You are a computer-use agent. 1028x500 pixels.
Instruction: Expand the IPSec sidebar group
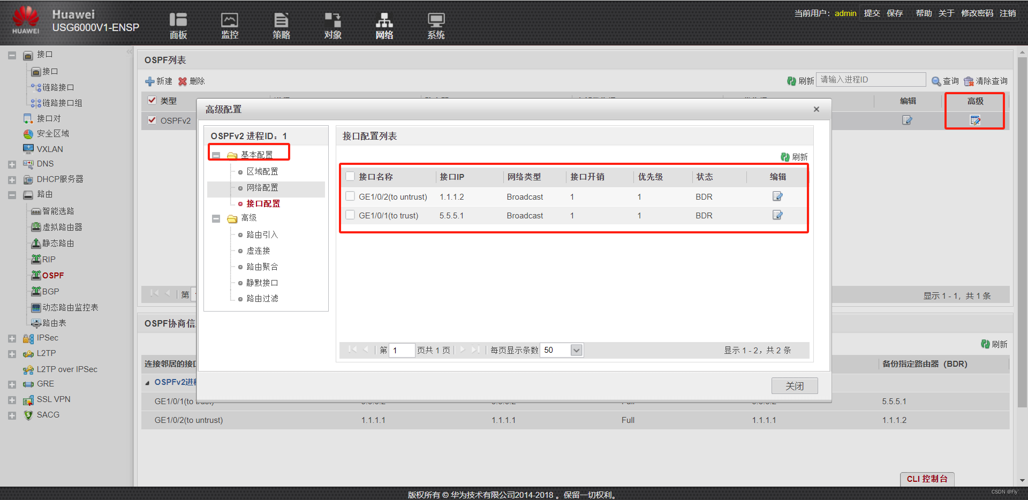tap(12, 338)
